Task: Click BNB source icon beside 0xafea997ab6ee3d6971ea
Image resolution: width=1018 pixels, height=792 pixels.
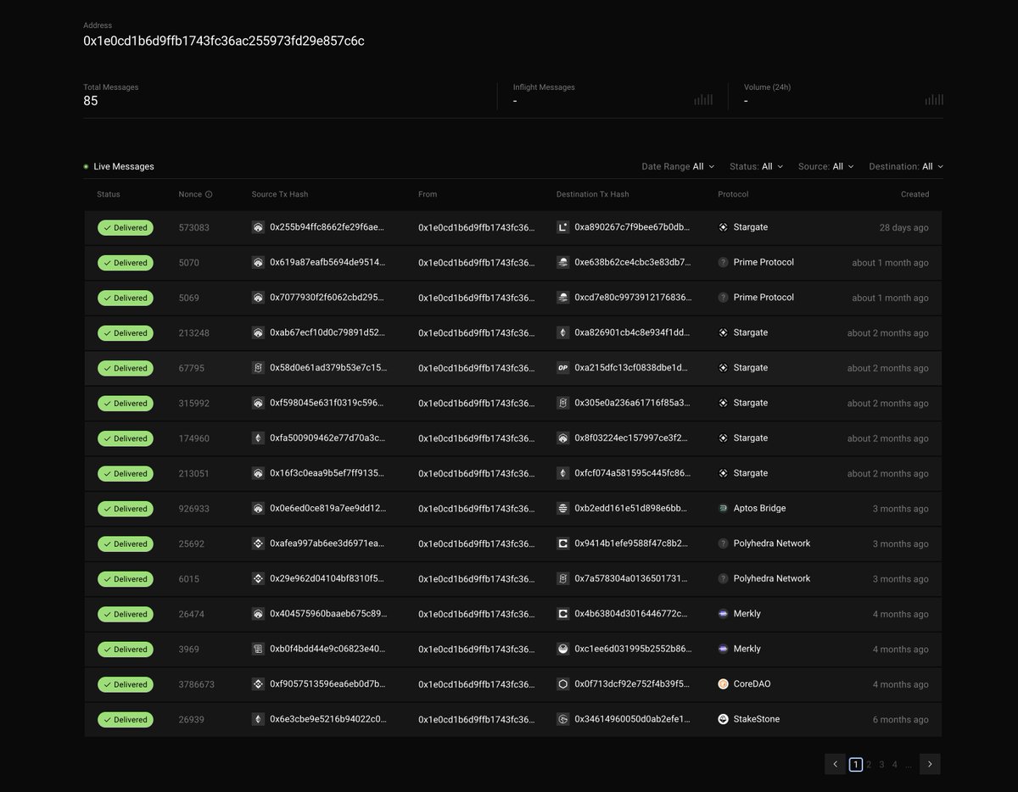Action: [258, 544]
